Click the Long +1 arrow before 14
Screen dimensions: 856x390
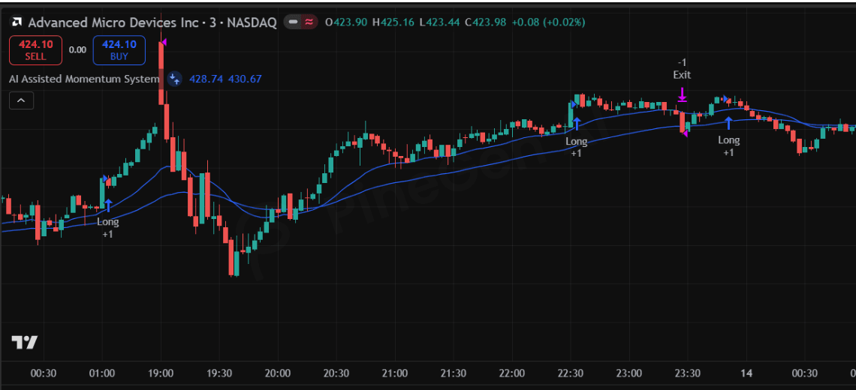coord(728,123)
